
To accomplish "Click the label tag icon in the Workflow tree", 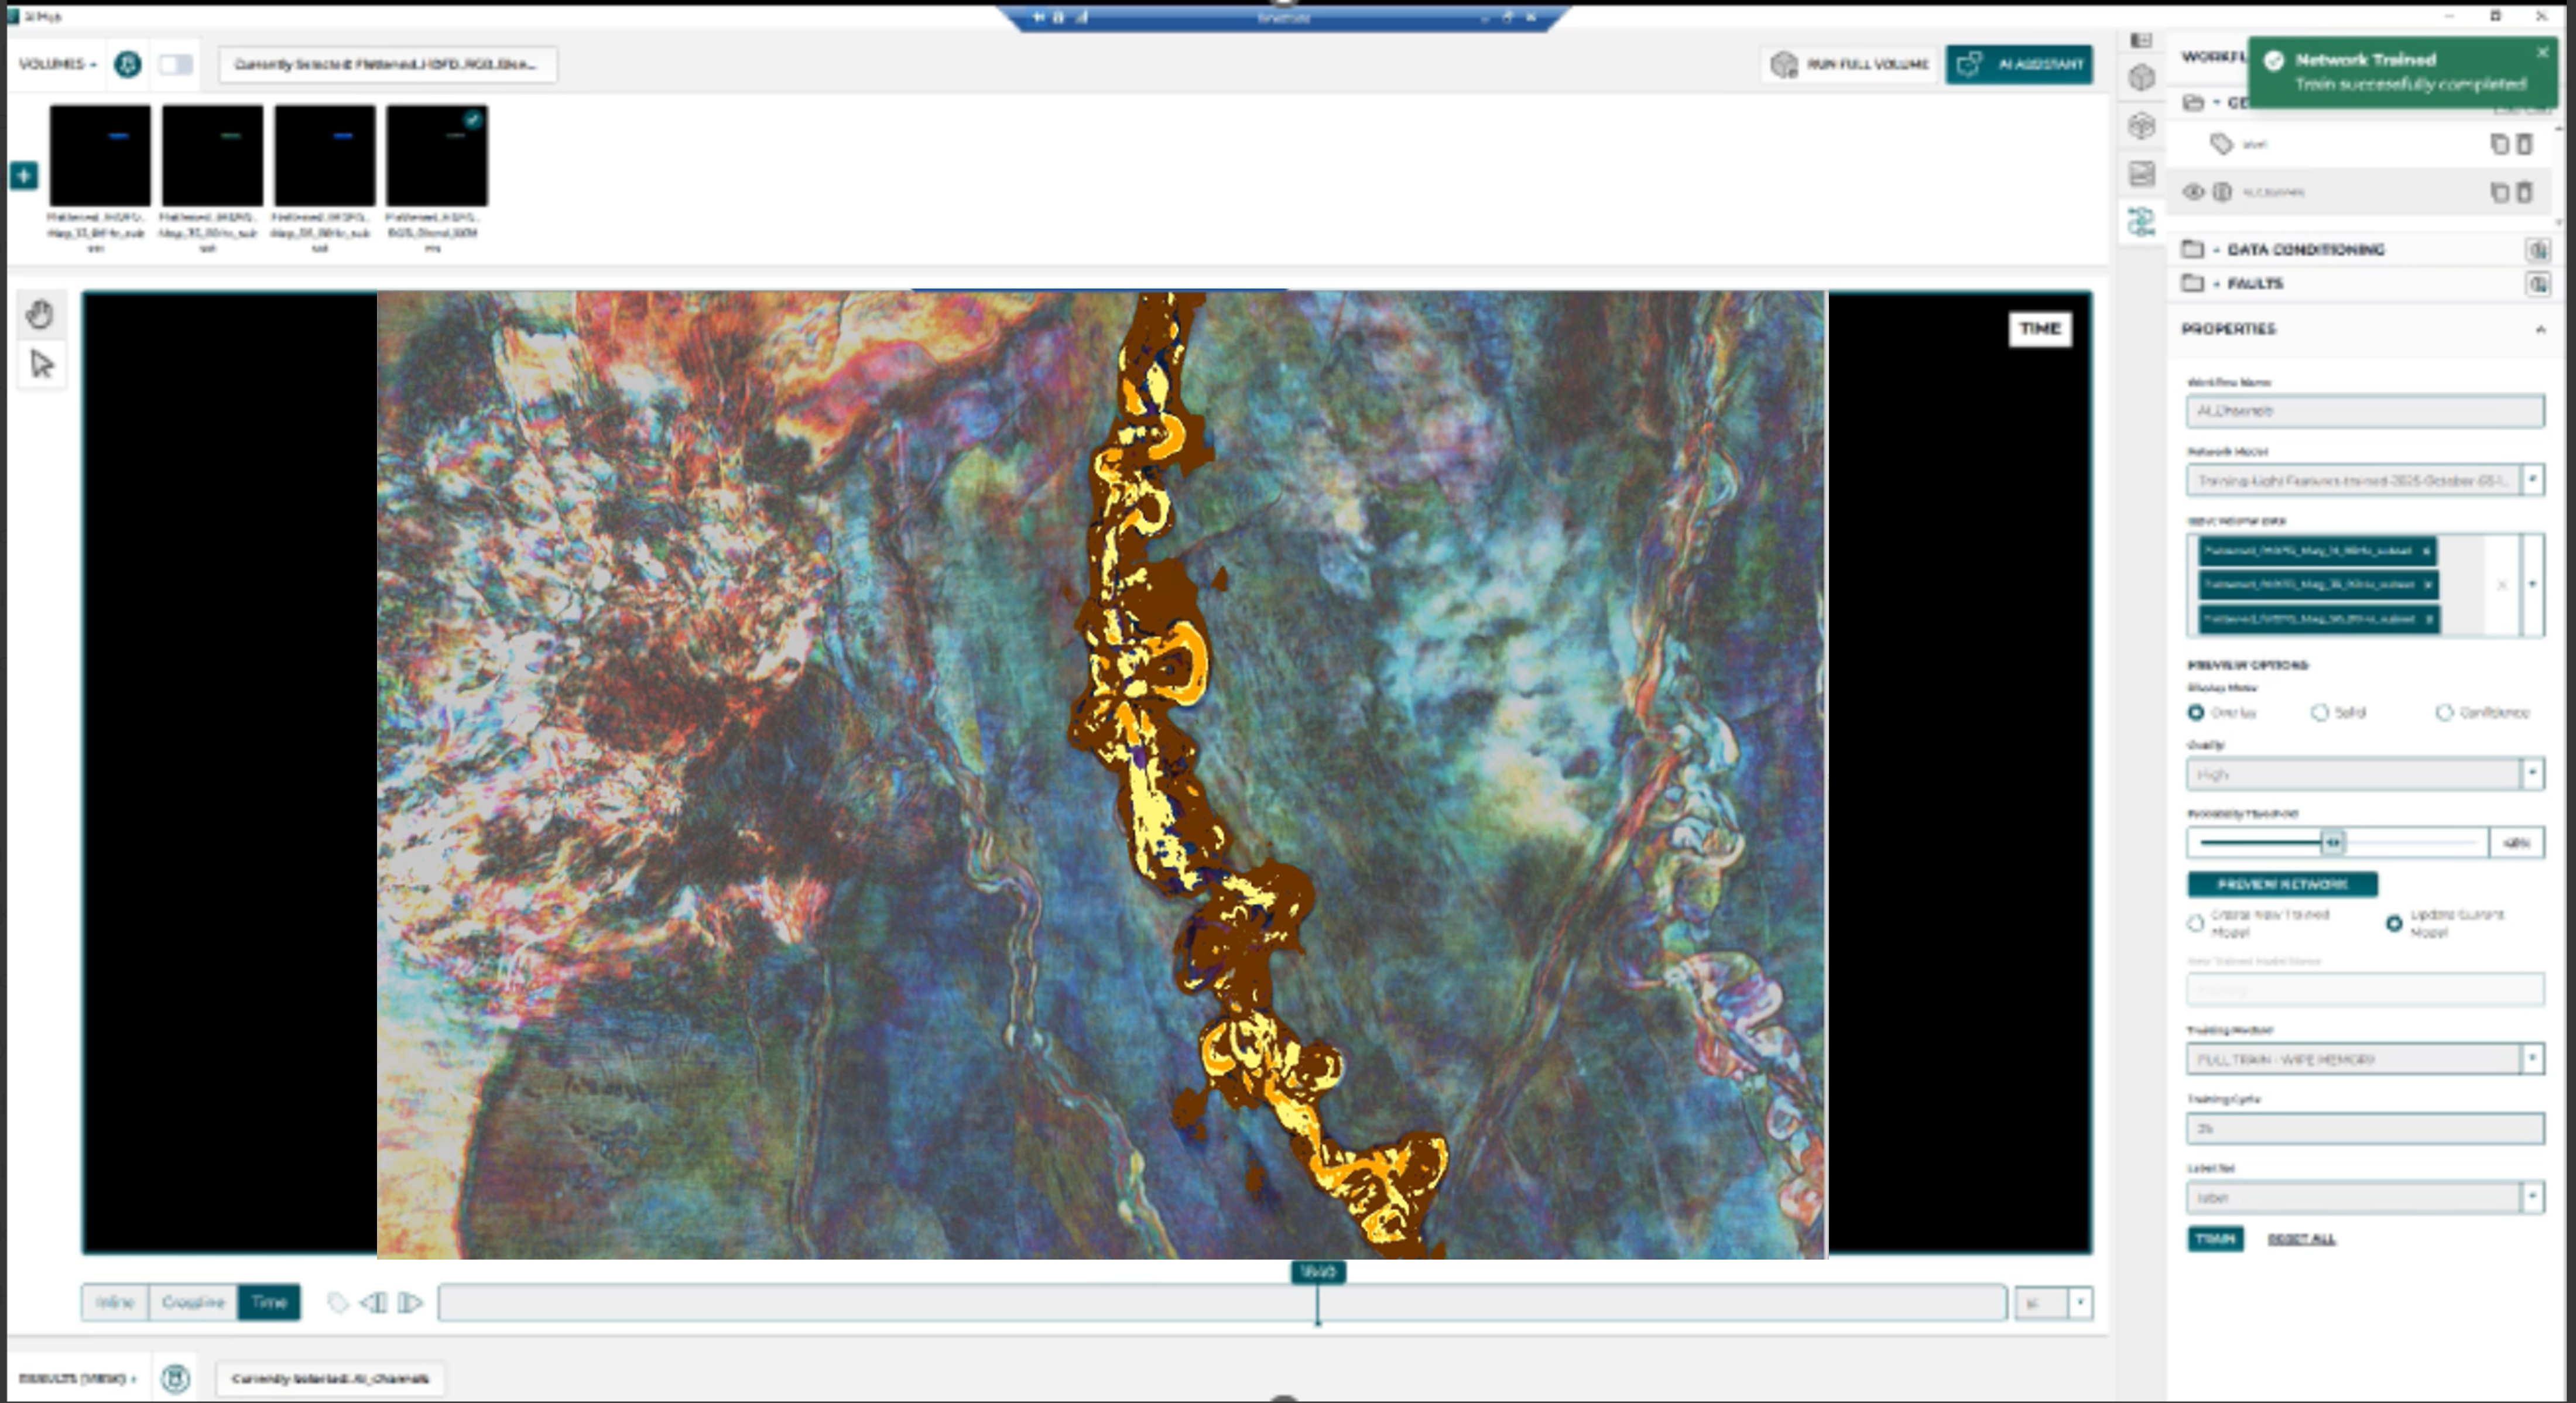I will pyautogui.click(x=2222, y=143).
